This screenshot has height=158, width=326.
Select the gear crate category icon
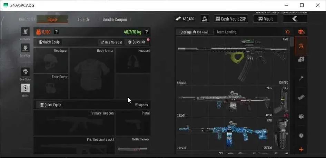pyautogui.click(x=301, y=60)
